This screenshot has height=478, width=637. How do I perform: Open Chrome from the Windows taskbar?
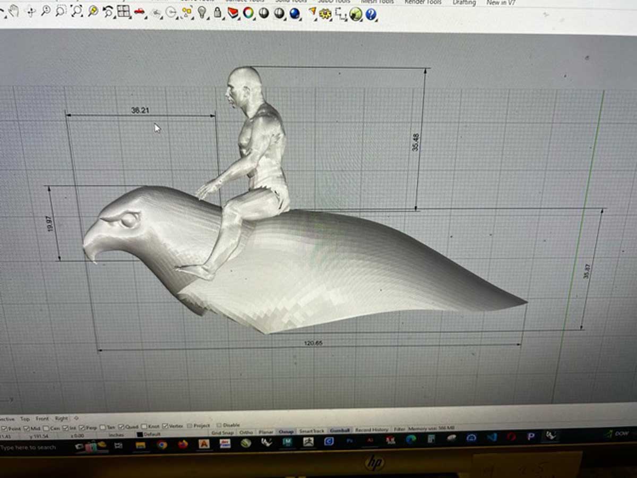pyautogui.click(x=162, y=445)
